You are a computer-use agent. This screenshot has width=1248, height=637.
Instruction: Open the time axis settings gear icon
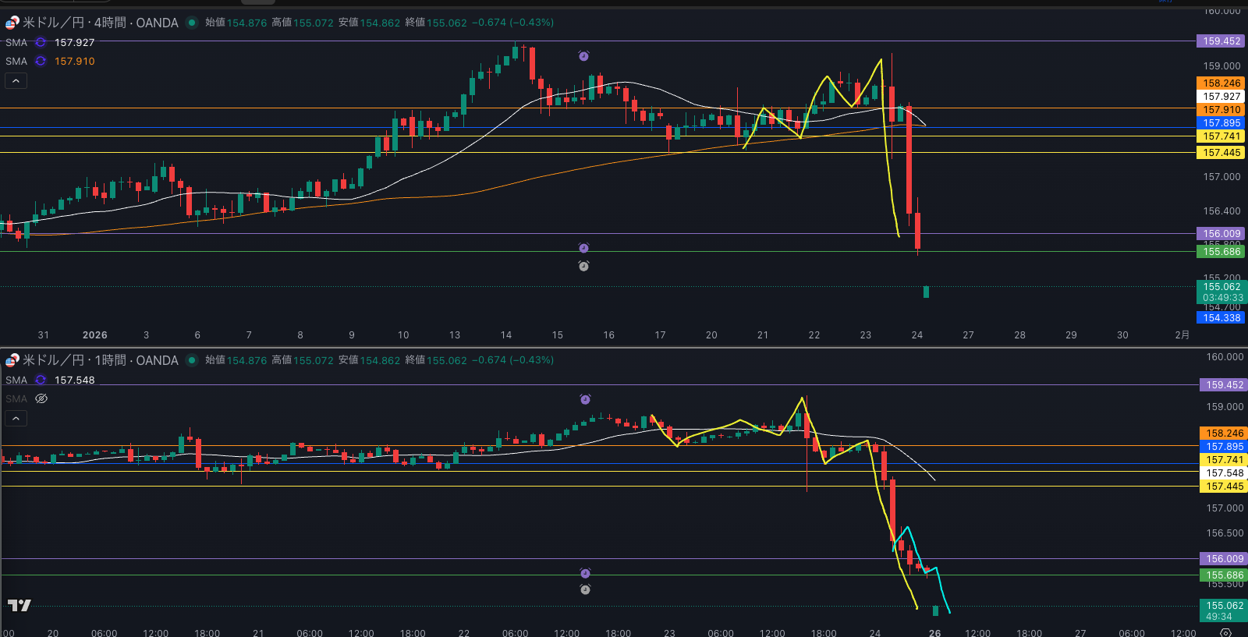pos(1225,632)
